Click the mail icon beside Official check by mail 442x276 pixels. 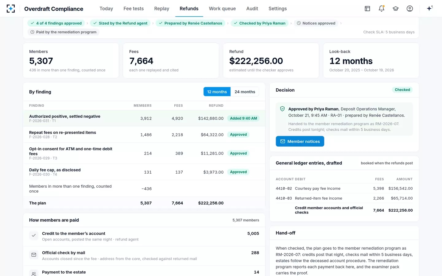click(34, 255)
